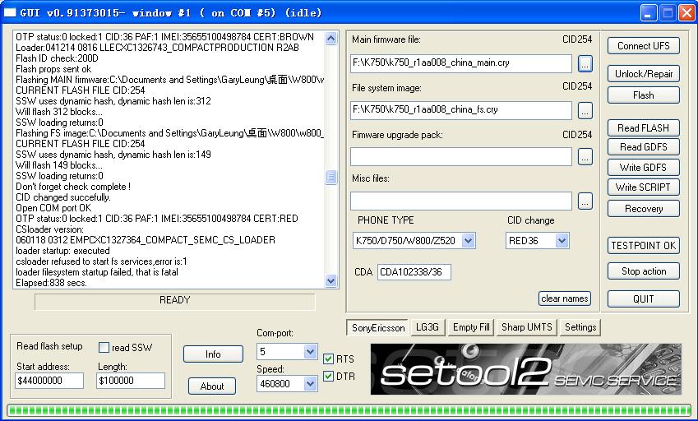Screen dimensions: 698x421
Task: Click the setool2 SEMC Service banner
Action: click(x=526, y=371)
